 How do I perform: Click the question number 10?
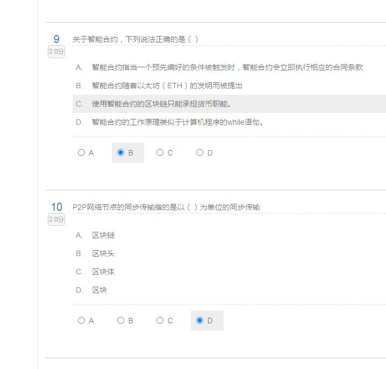56,207
